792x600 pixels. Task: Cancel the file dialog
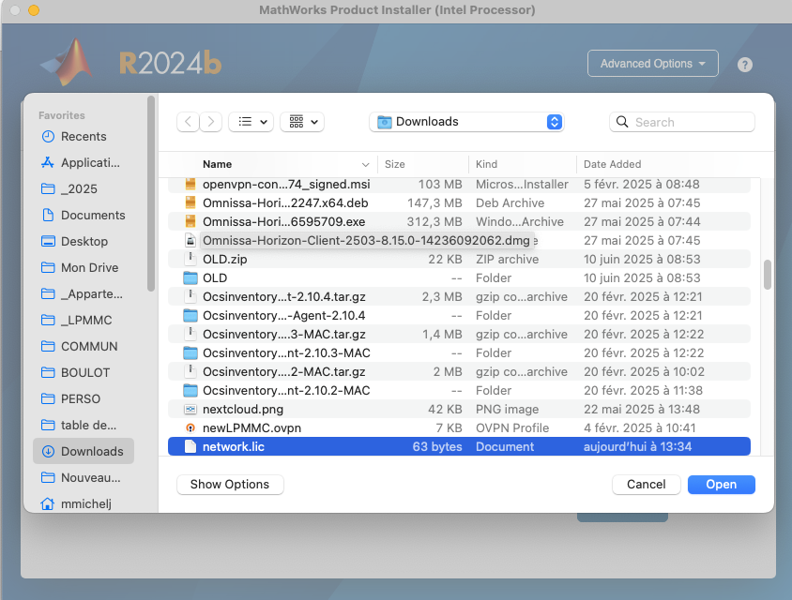646,485
